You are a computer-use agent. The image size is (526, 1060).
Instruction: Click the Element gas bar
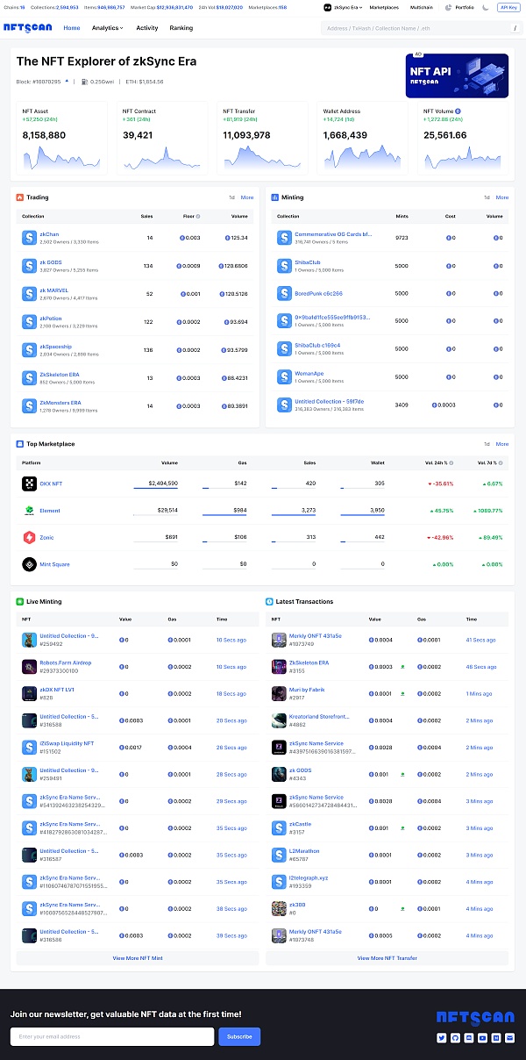[x=224, y=515]
